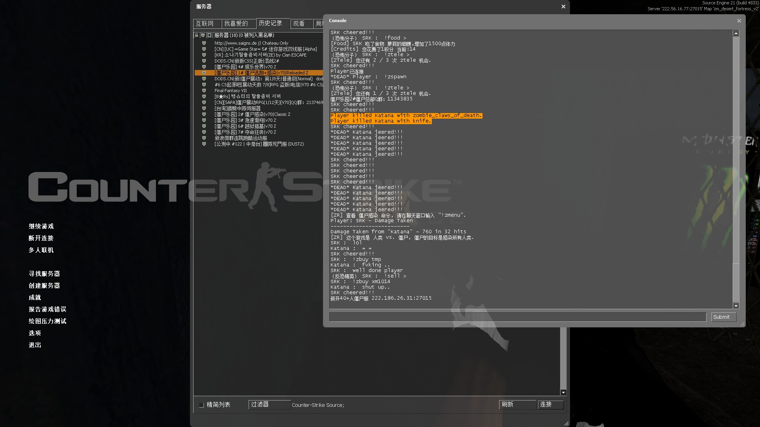This screenshot has width=760, height=427.
Task: Click shield icon of highlighted 1# Reloaded Z server
Action: (x=204, y=73)
